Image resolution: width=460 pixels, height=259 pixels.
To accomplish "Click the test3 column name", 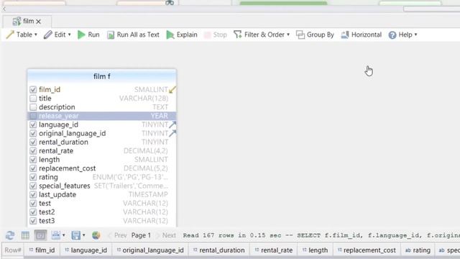I will point(47,221).
